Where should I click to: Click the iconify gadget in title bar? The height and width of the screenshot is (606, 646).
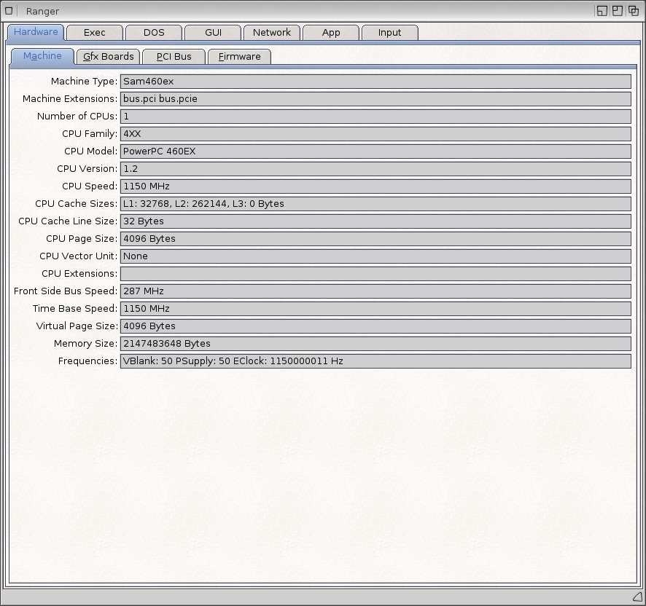[x=602, y=11]
